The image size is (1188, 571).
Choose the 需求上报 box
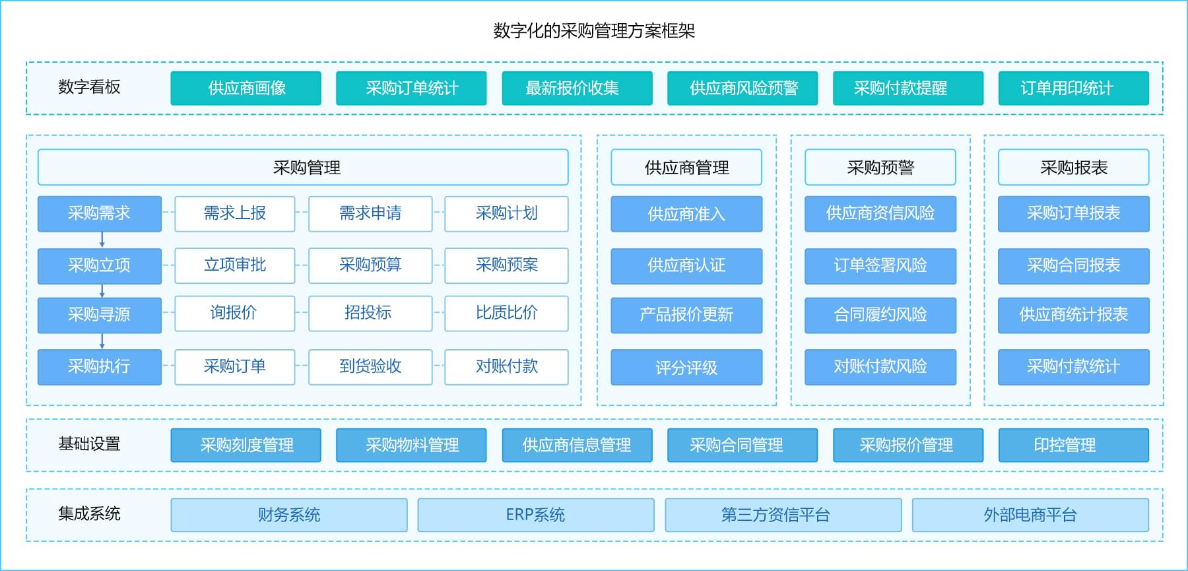(235, 214)
